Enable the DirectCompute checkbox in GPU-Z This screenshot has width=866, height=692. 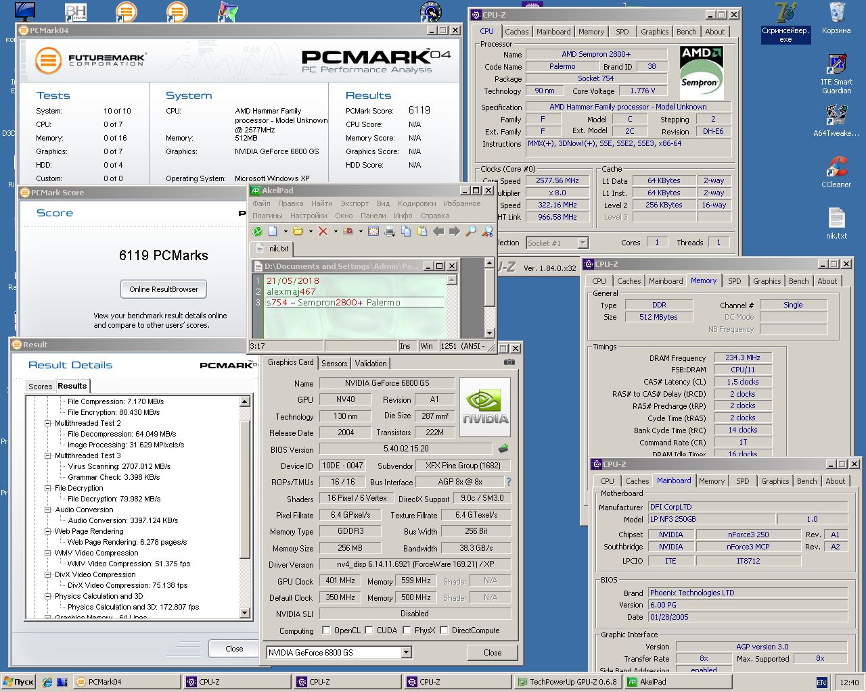(444, 630)
